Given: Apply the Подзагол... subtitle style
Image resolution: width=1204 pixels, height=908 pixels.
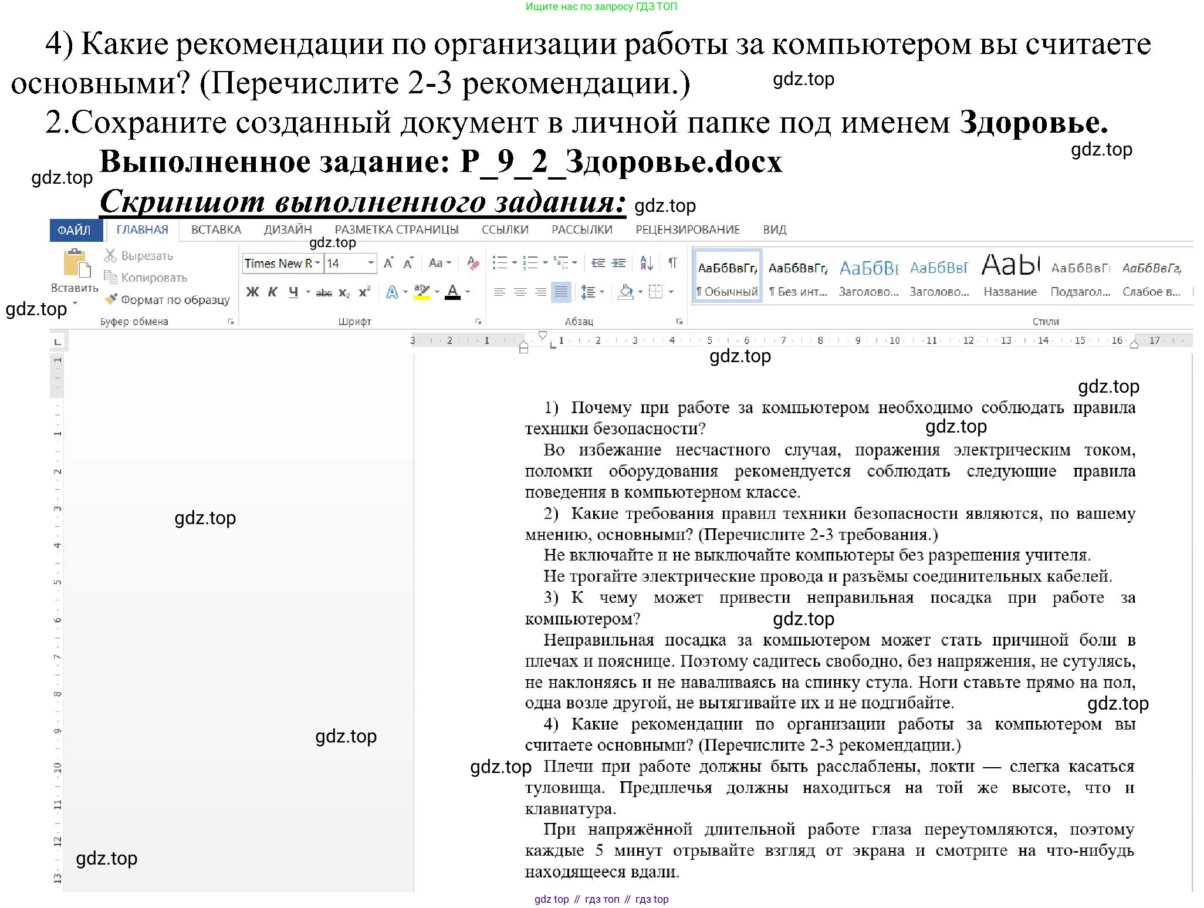Looking at the screenshot, I should click(x=1080, y=276).
